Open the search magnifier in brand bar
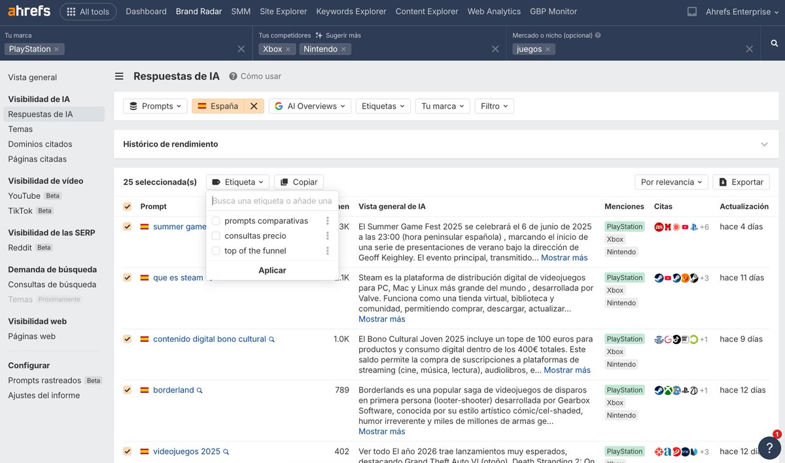This screenshot has height=463, width=785. pyautogui.click(x=775, y=43)
